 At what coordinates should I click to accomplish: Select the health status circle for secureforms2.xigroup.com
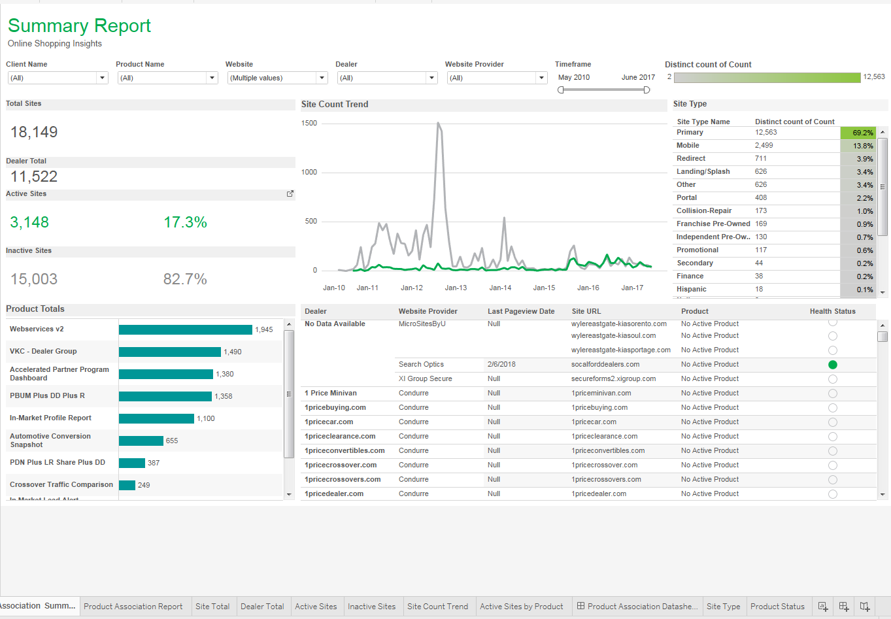(x=833, y=379)
